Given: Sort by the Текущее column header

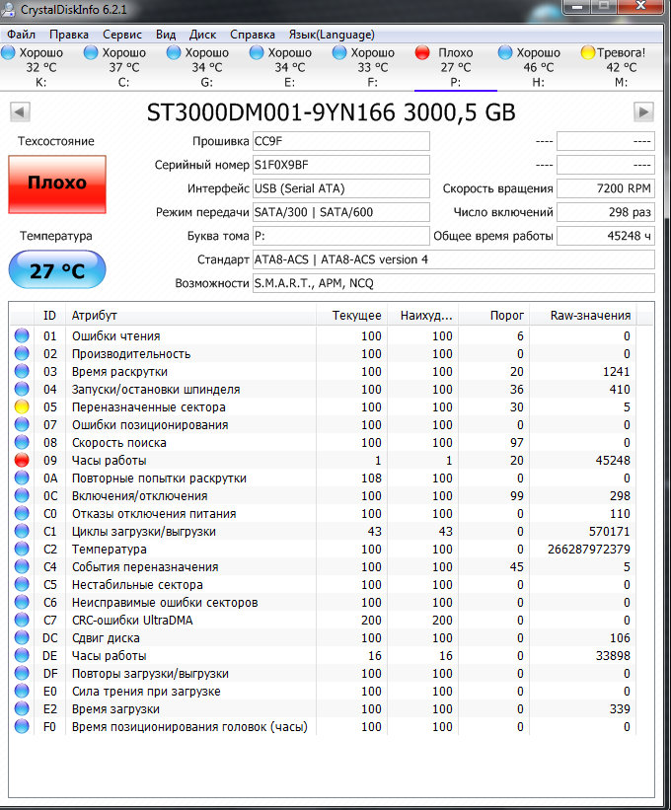Looking at the screenshot, I should pyautogui.click(x=351, y=315).
